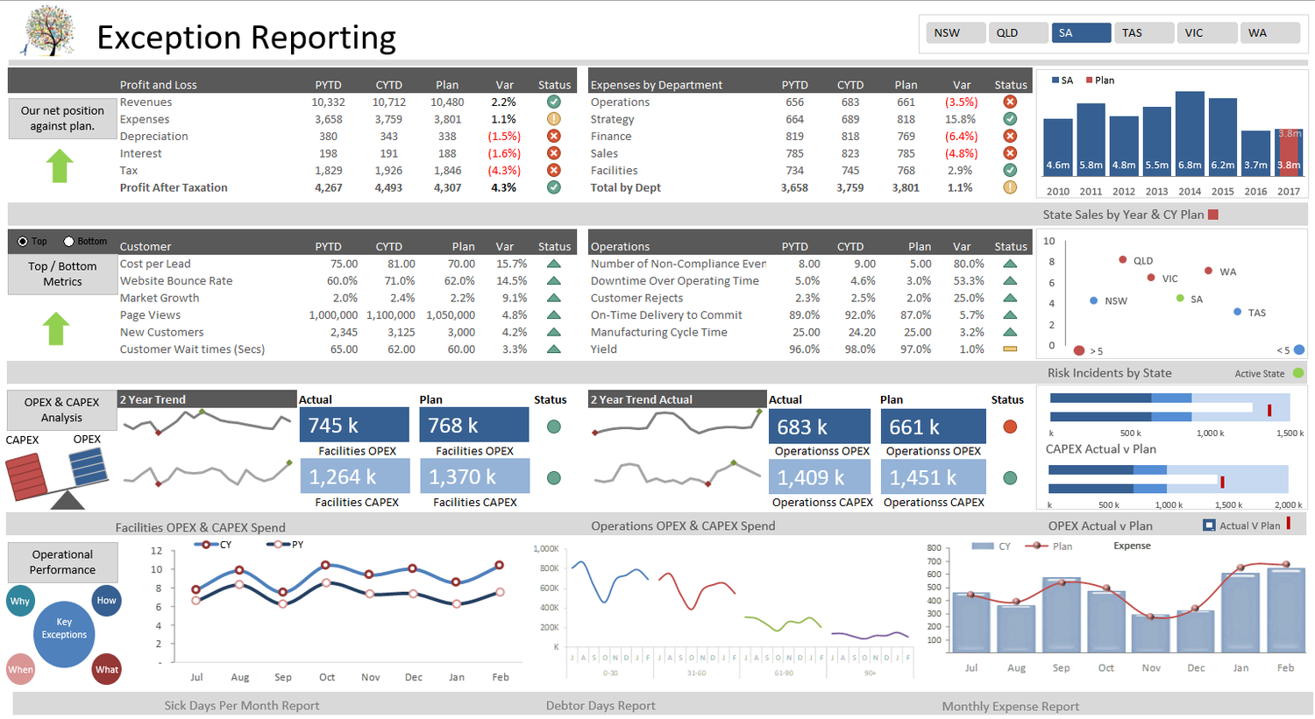Click the amber warning icon next to Expenses
Screen dimensions: 1315x719
pyautogui.click(x=553, y=119)
